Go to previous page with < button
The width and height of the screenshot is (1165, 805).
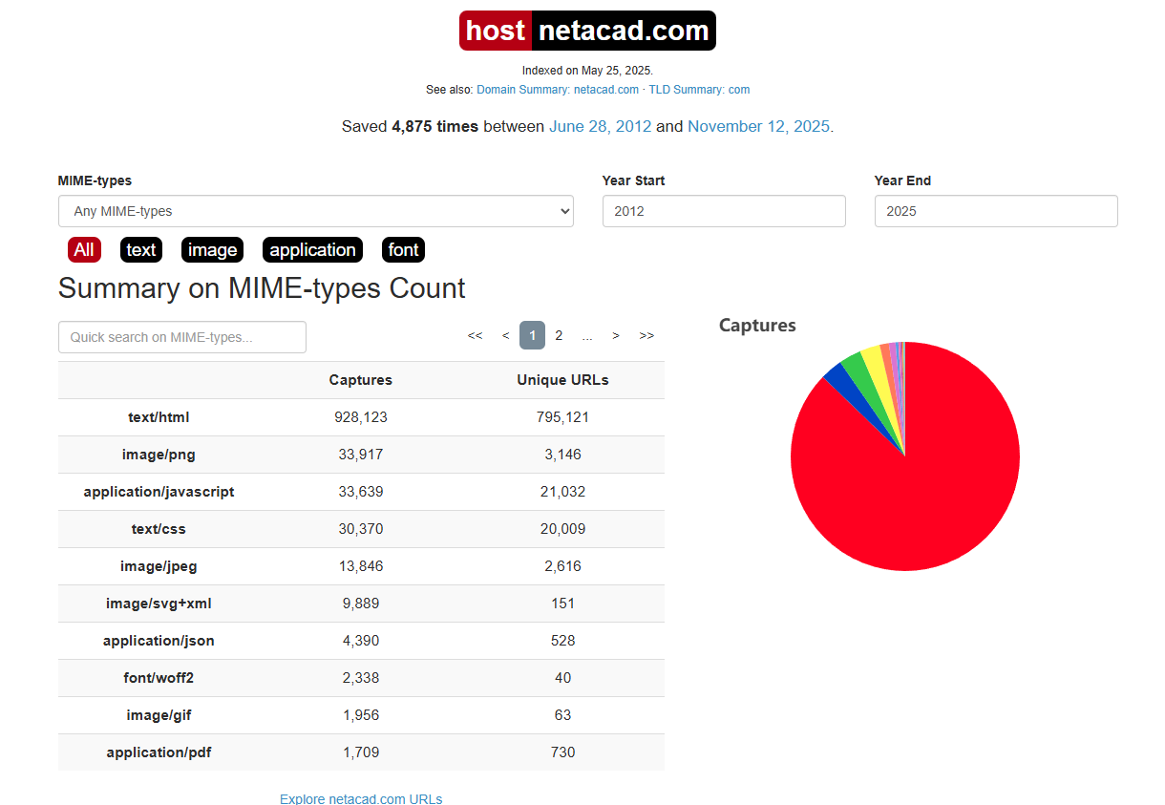tap(505, 335)
